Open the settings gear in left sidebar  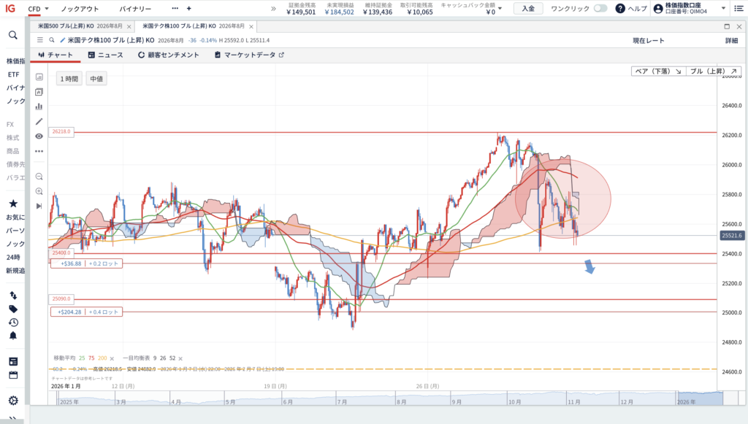[x=13, y=400]
